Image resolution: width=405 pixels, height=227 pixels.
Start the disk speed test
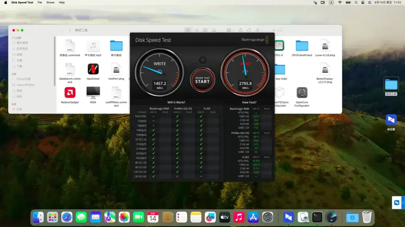202,80
